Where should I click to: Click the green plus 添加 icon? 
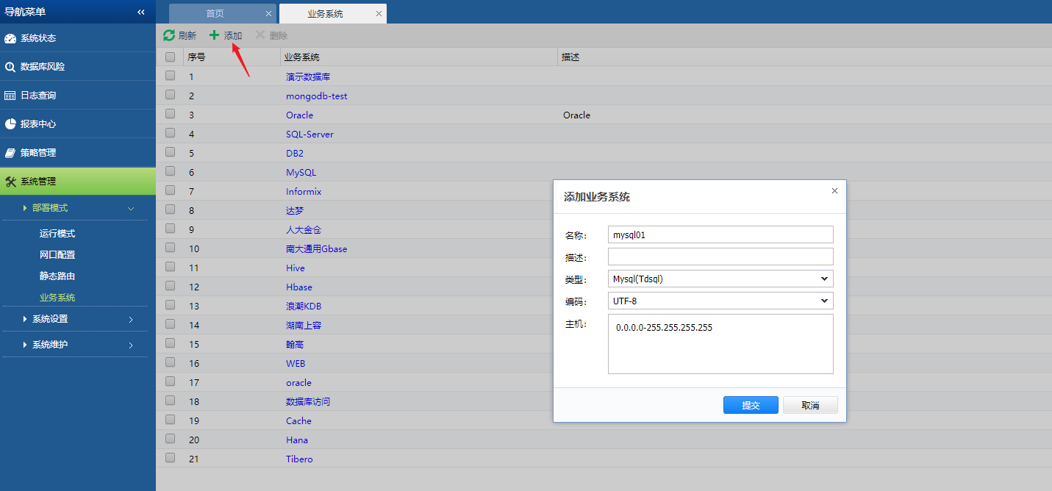click(x=215, y=35)
